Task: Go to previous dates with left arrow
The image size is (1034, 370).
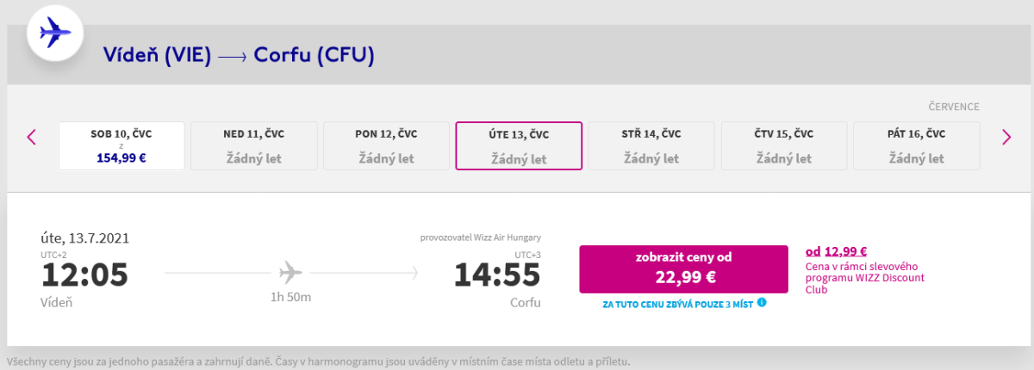Action: (x=32, y=137)
